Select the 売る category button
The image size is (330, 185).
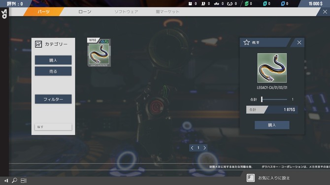[x=53, y=71]
